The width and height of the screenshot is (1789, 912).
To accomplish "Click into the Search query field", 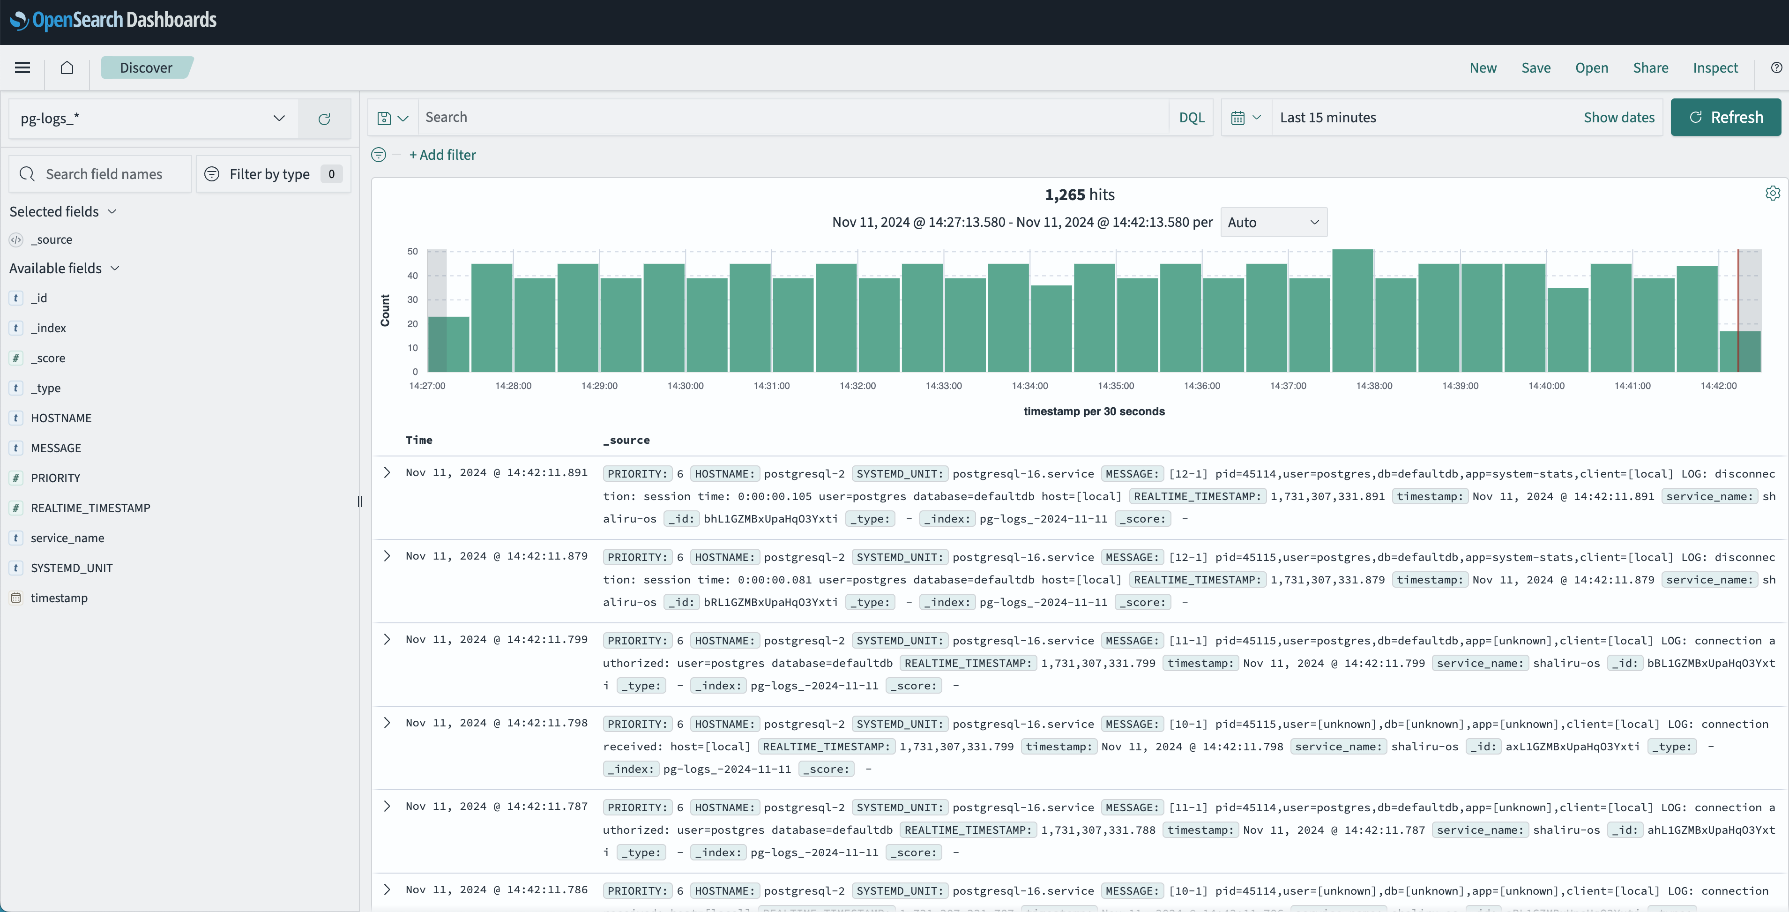I will click(x=794, y=117).
